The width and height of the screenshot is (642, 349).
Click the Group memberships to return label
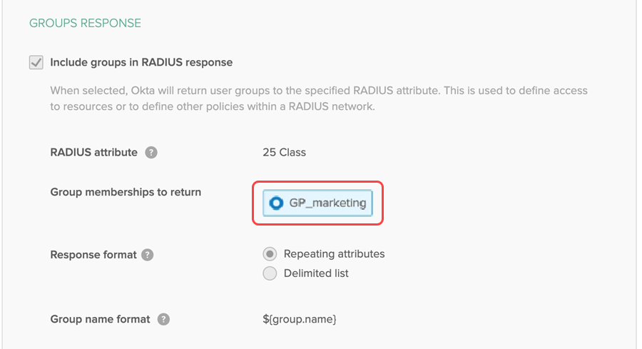click(x=126, y=192)
